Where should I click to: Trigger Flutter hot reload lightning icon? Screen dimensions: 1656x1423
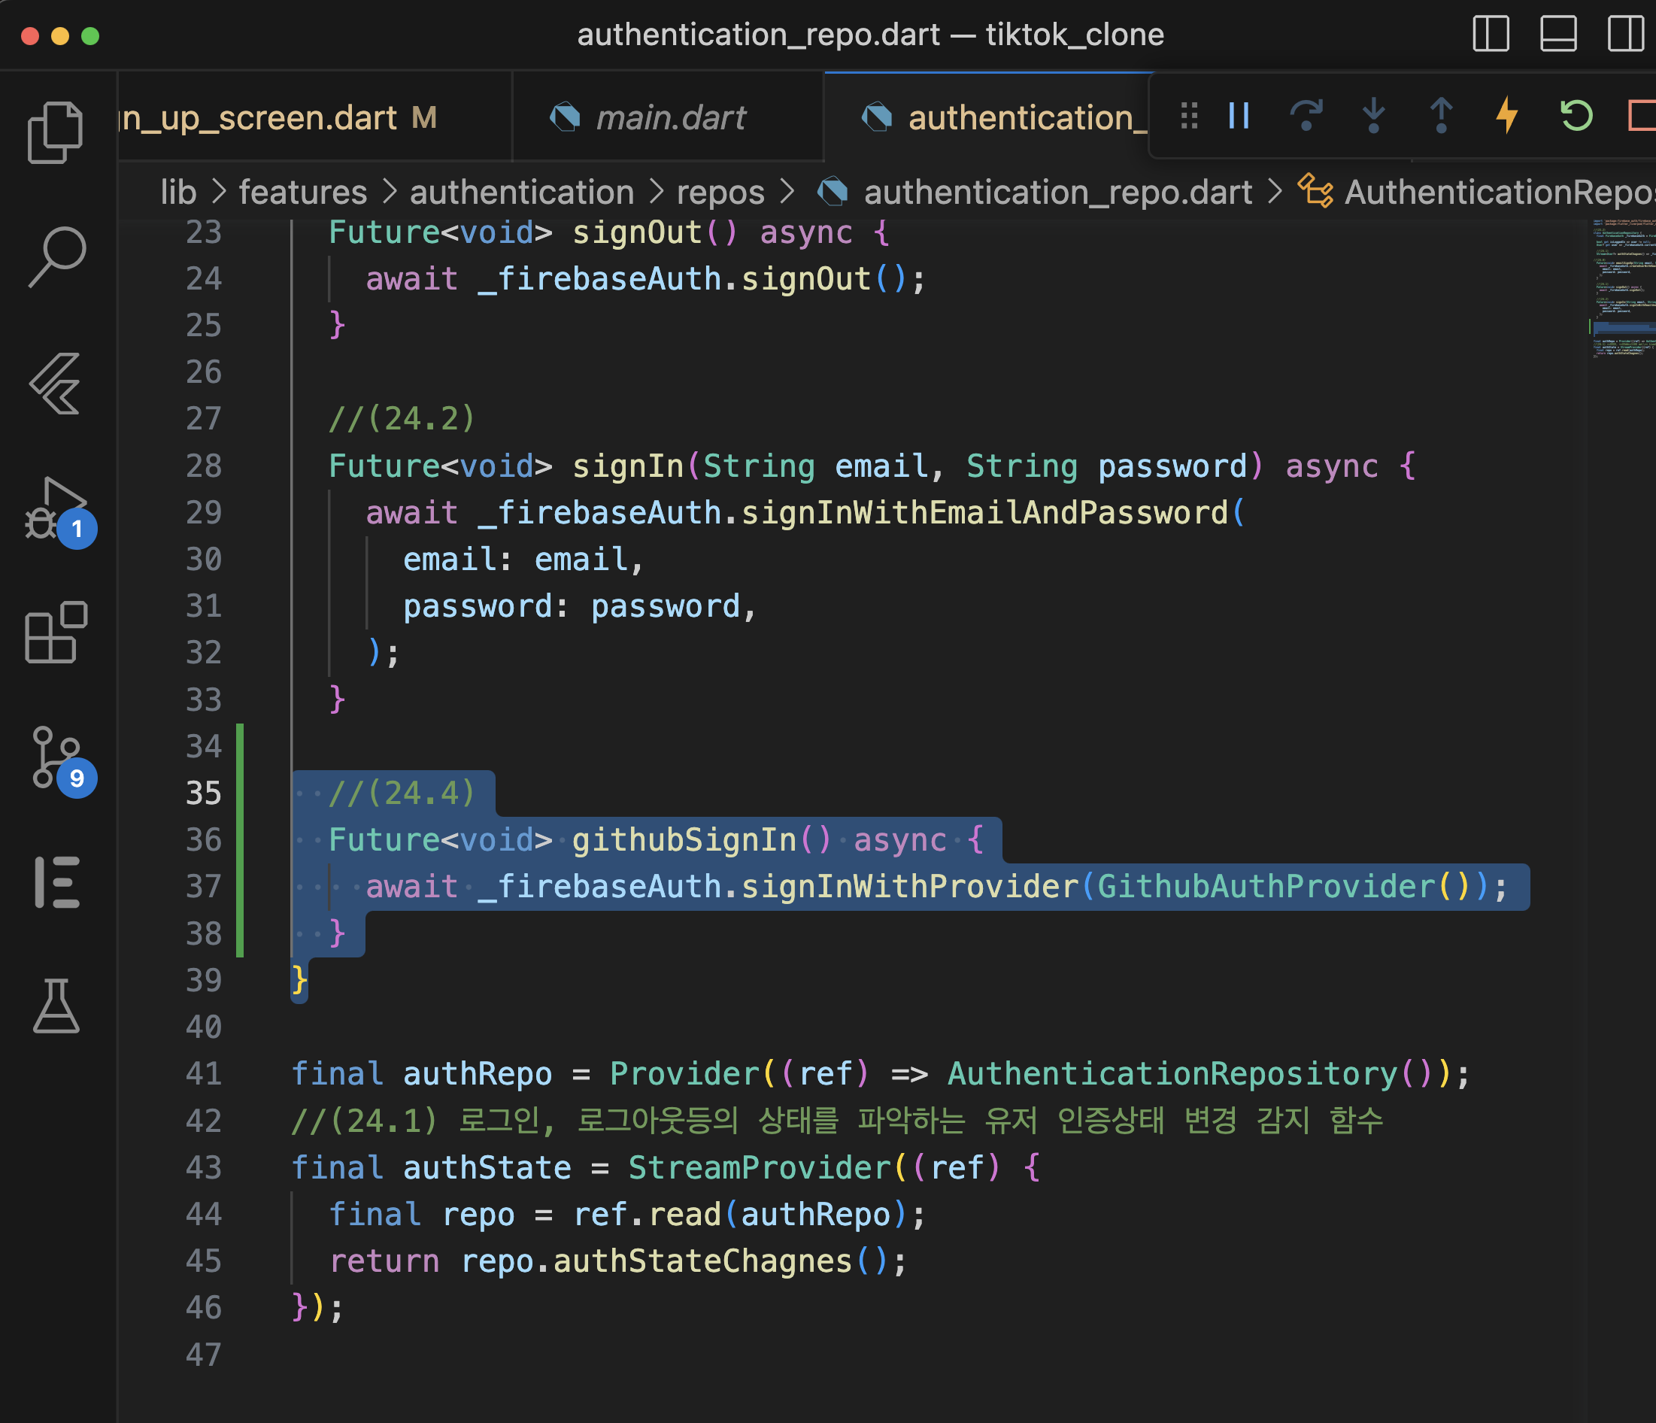click(1506, 116)
